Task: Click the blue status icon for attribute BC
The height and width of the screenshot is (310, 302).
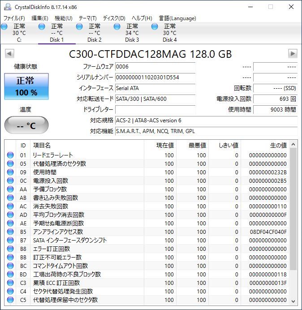Action: [10, 266]
